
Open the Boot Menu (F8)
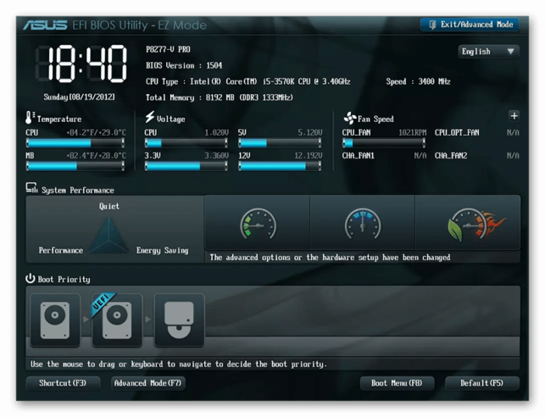[397, 383]
